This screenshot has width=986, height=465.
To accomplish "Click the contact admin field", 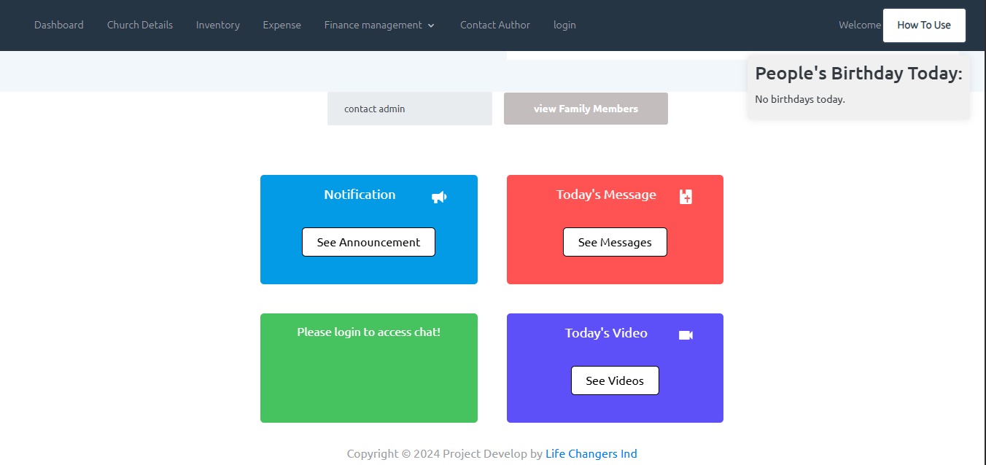I will (409, 109).
